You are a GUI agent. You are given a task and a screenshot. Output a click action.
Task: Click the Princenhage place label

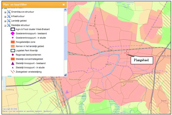click(x=75, y=79)
